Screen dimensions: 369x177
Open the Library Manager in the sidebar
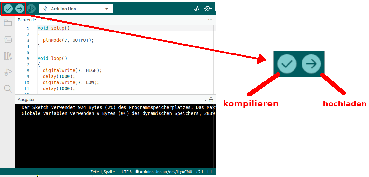(x=8, y=56)
